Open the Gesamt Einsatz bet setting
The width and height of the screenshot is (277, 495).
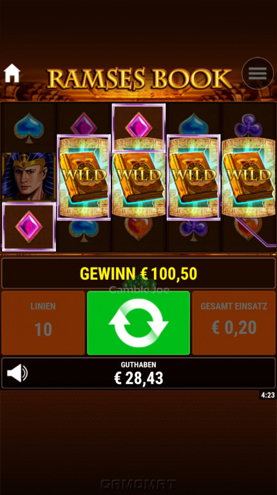pos(234,323)
